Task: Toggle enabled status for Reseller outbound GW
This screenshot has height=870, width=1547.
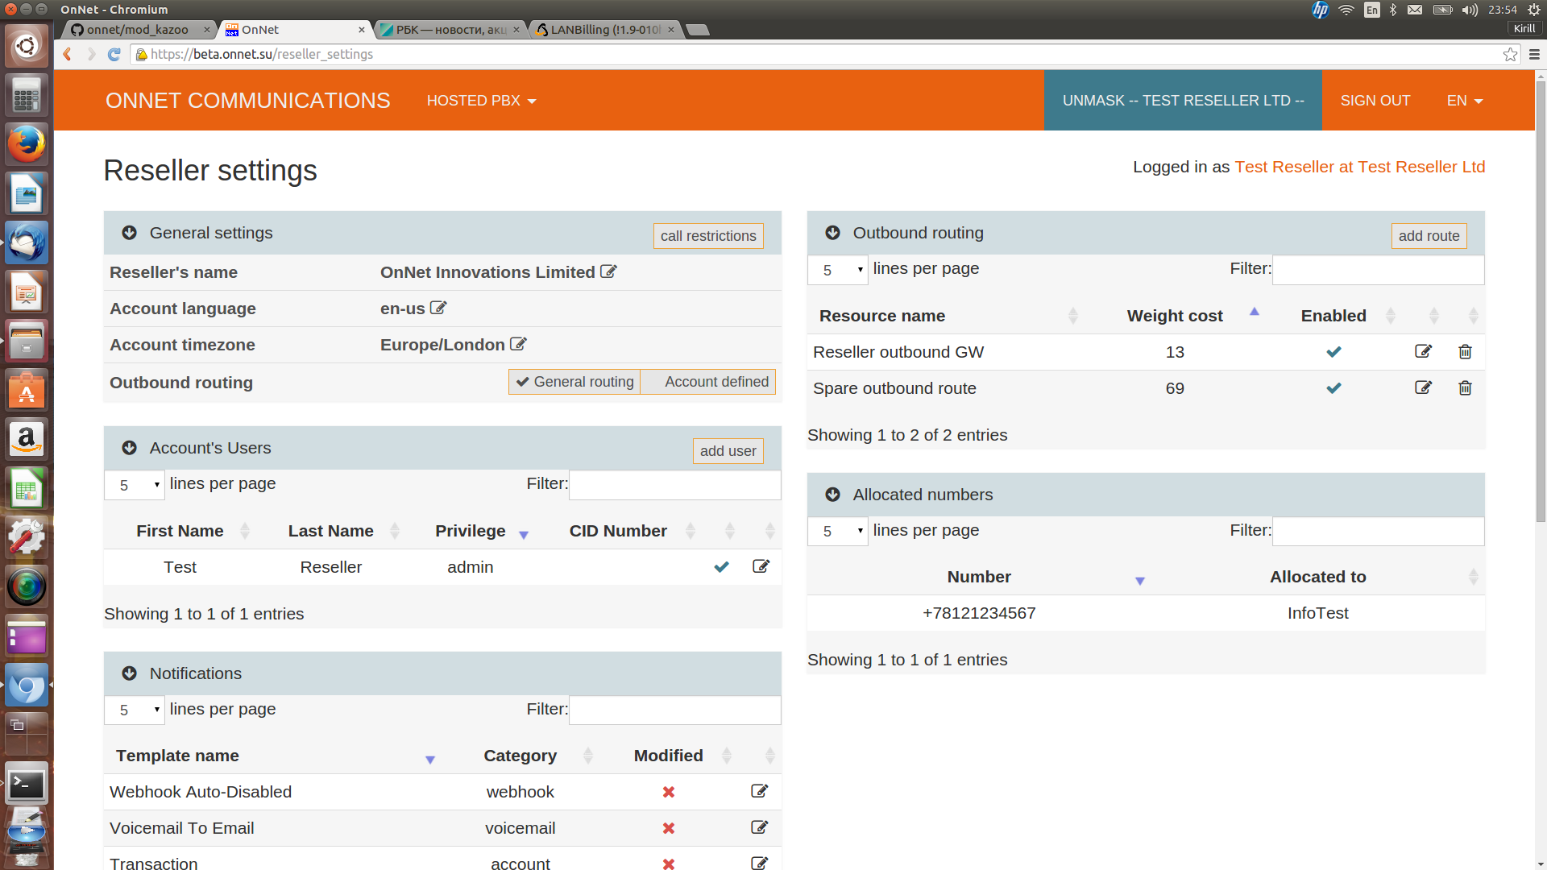Action: click(1333, 350)
